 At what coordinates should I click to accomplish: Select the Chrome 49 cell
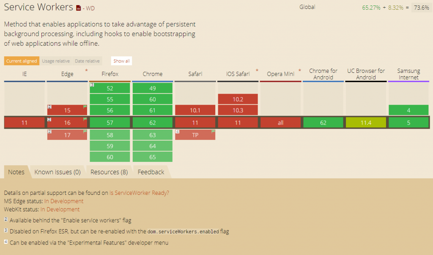[152, 88]
